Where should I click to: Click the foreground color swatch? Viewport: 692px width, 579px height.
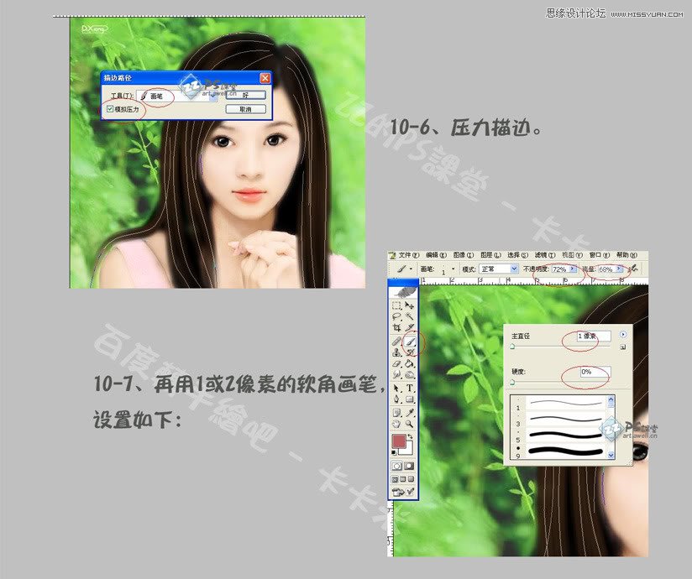397,440
